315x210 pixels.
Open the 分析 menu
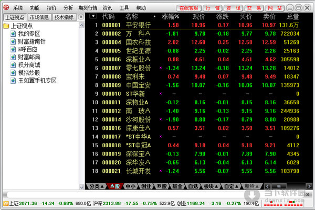68,8
